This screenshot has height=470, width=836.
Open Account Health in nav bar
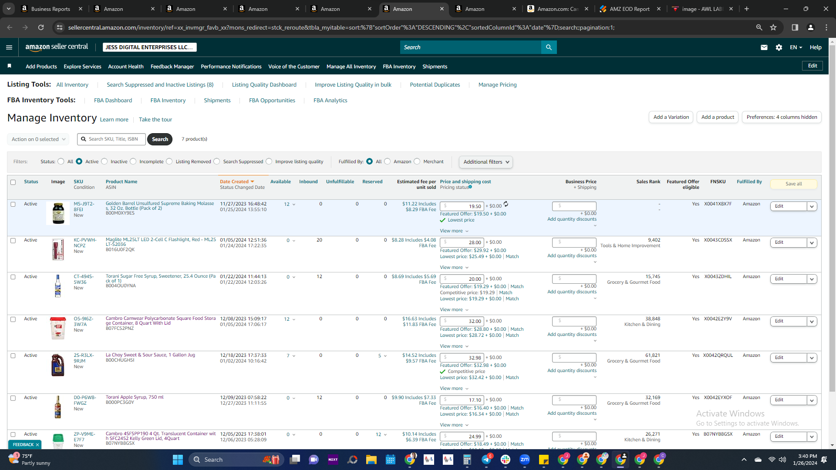point(126,67)
